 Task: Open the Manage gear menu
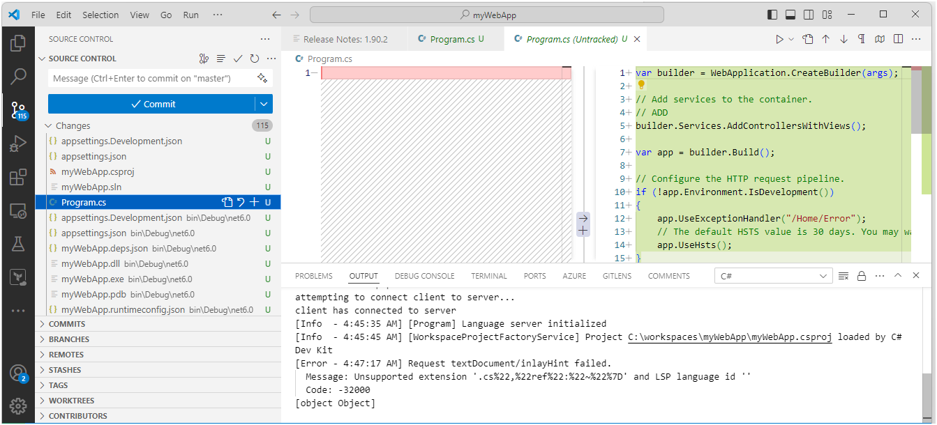18,405
